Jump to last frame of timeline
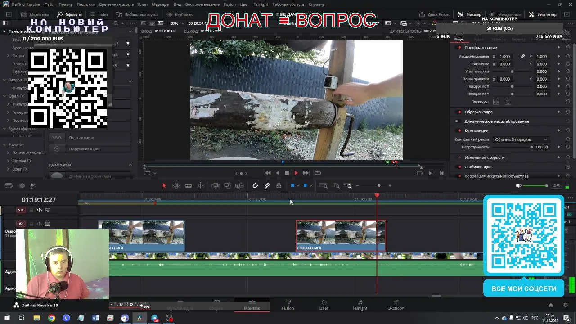 pos(306,173)
